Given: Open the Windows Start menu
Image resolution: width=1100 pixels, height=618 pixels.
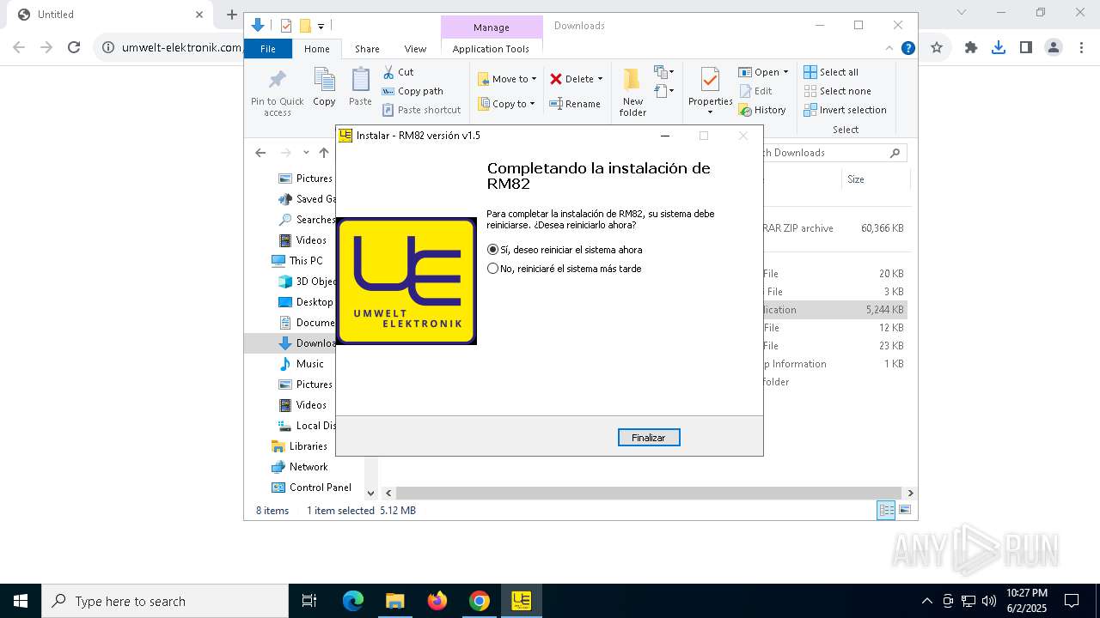Looking at the screenshot, I should (x=21, y=601).
